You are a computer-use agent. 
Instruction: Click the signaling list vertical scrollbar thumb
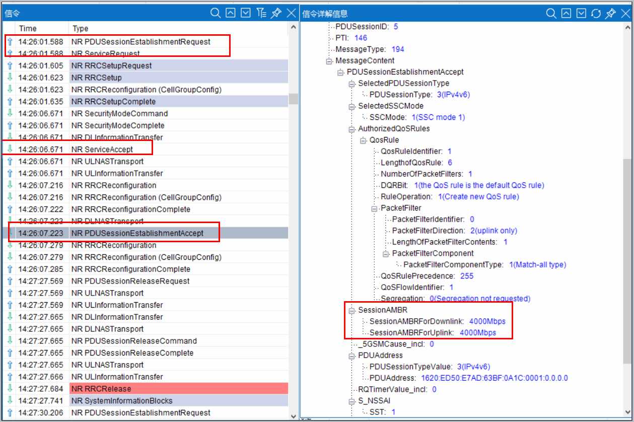pyautogui.click(x=294, y=99)
